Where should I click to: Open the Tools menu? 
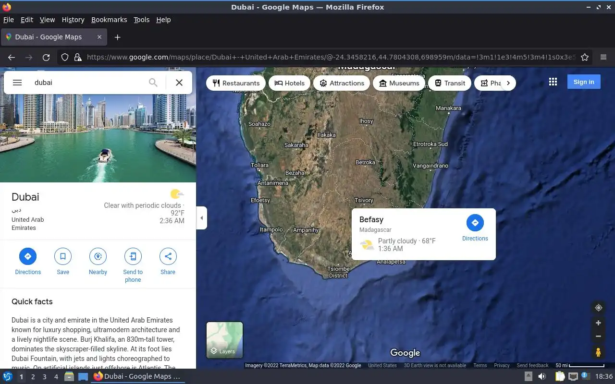pyautogui.click(x=142, y=20)
